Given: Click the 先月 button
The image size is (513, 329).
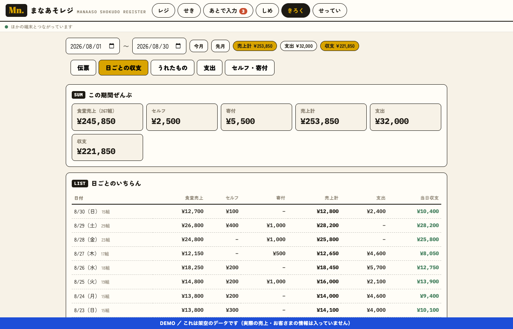Looking at the screenshot, I should tap(220, 46).
